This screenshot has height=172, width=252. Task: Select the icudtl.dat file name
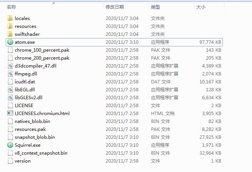pyautogui.click(x=25, y=82)
